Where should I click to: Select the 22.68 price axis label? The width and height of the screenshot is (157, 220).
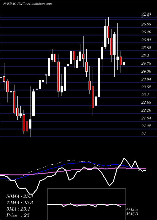click(x=146, y=102)
